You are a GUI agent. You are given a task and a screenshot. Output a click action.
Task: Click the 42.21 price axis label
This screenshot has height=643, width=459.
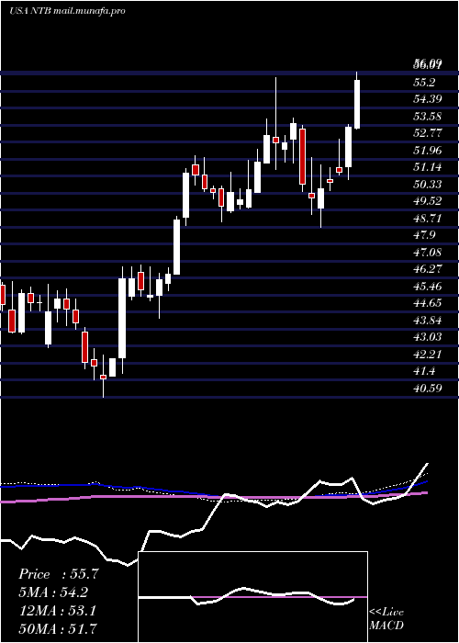[x=428, y=355]
